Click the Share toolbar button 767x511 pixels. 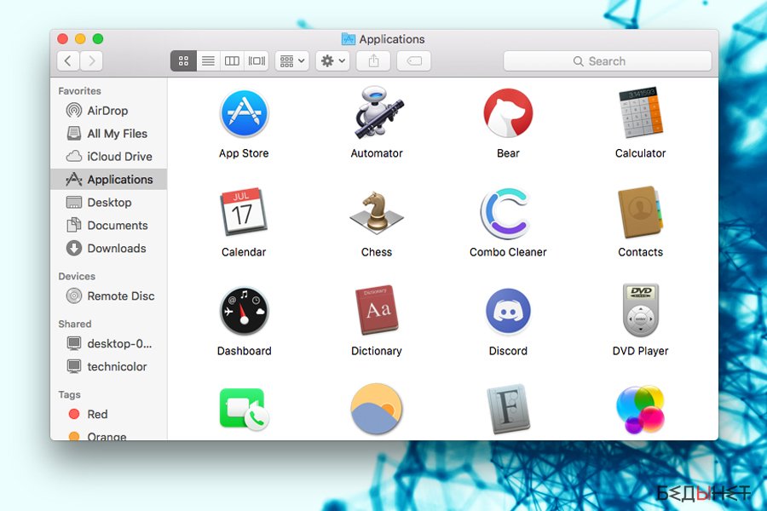(x=373, y=61)
